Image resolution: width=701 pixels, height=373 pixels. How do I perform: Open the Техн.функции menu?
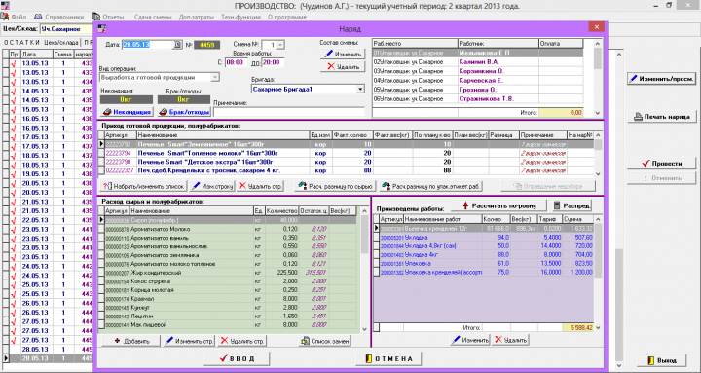(240, 17)
